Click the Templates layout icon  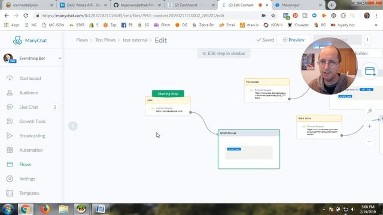click(x=10, y=193)
